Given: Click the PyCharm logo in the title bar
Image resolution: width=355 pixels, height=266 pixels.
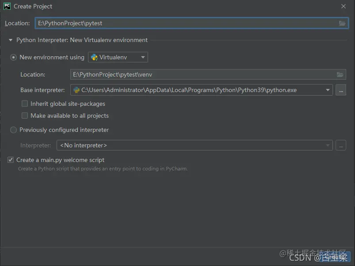Looking at the screenshot, I should click(7, 6).
